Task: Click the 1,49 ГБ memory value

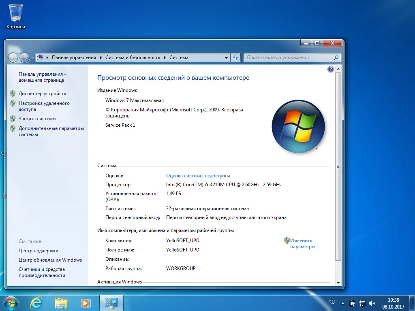Action: pos(173,194)
